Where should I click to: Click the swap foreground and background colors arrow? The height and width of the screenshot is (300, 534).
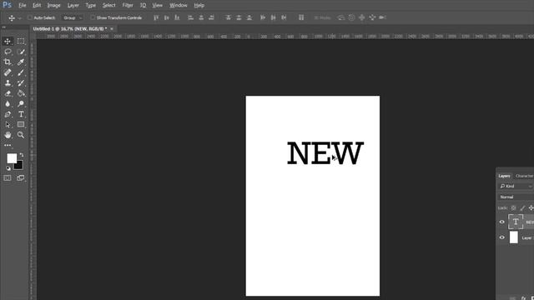pyautogui.click(x=22, y=155)
